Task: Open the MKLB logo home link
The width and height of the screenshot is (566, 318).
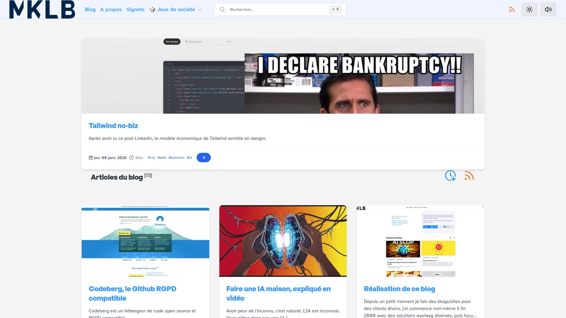Action: click(x=42, y=9)
